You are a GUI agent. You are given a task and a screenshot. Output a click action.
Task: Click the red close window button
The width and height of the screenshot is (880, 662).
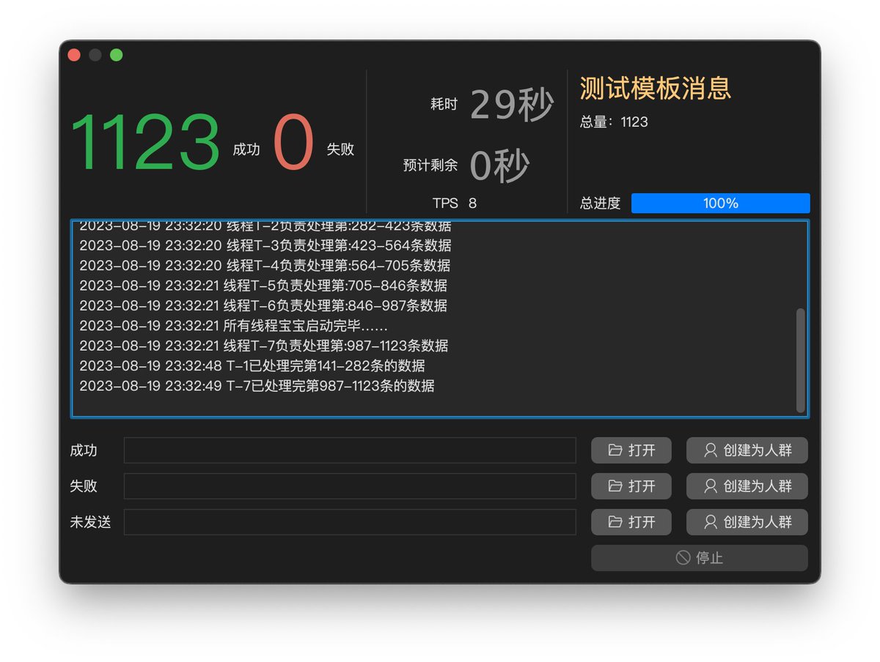click(x=74, y=55)
